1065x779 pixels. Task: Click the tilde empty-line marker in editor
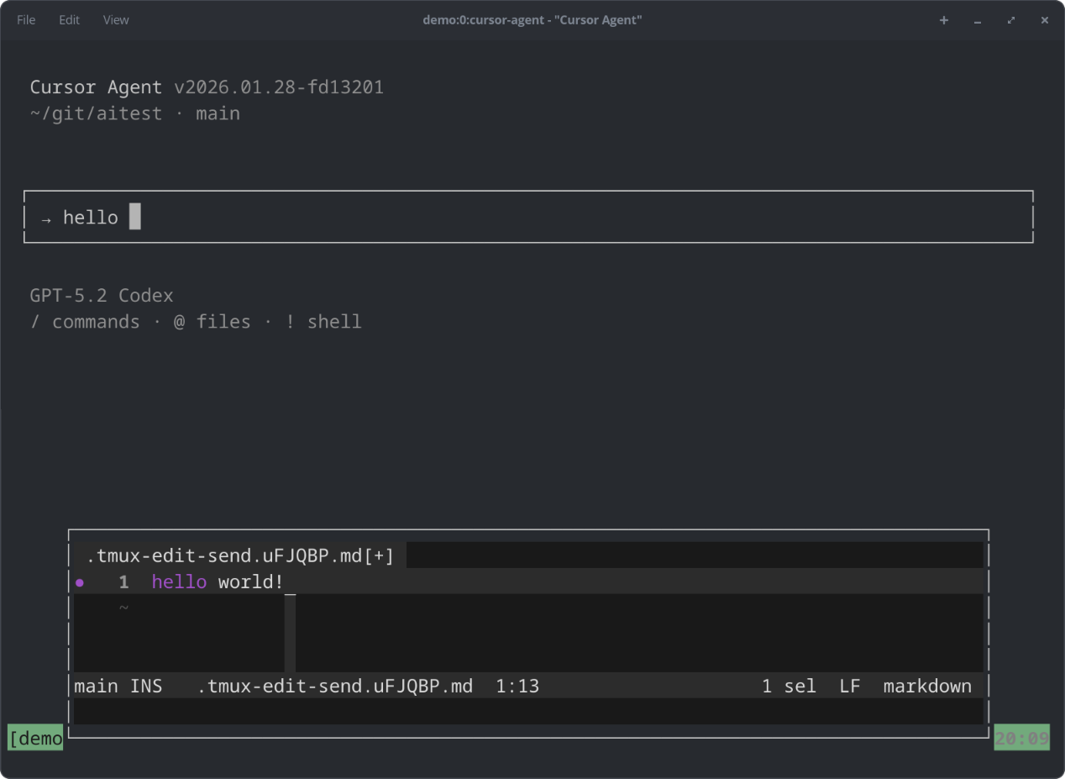pyautogui.click(x=123, y=608)
